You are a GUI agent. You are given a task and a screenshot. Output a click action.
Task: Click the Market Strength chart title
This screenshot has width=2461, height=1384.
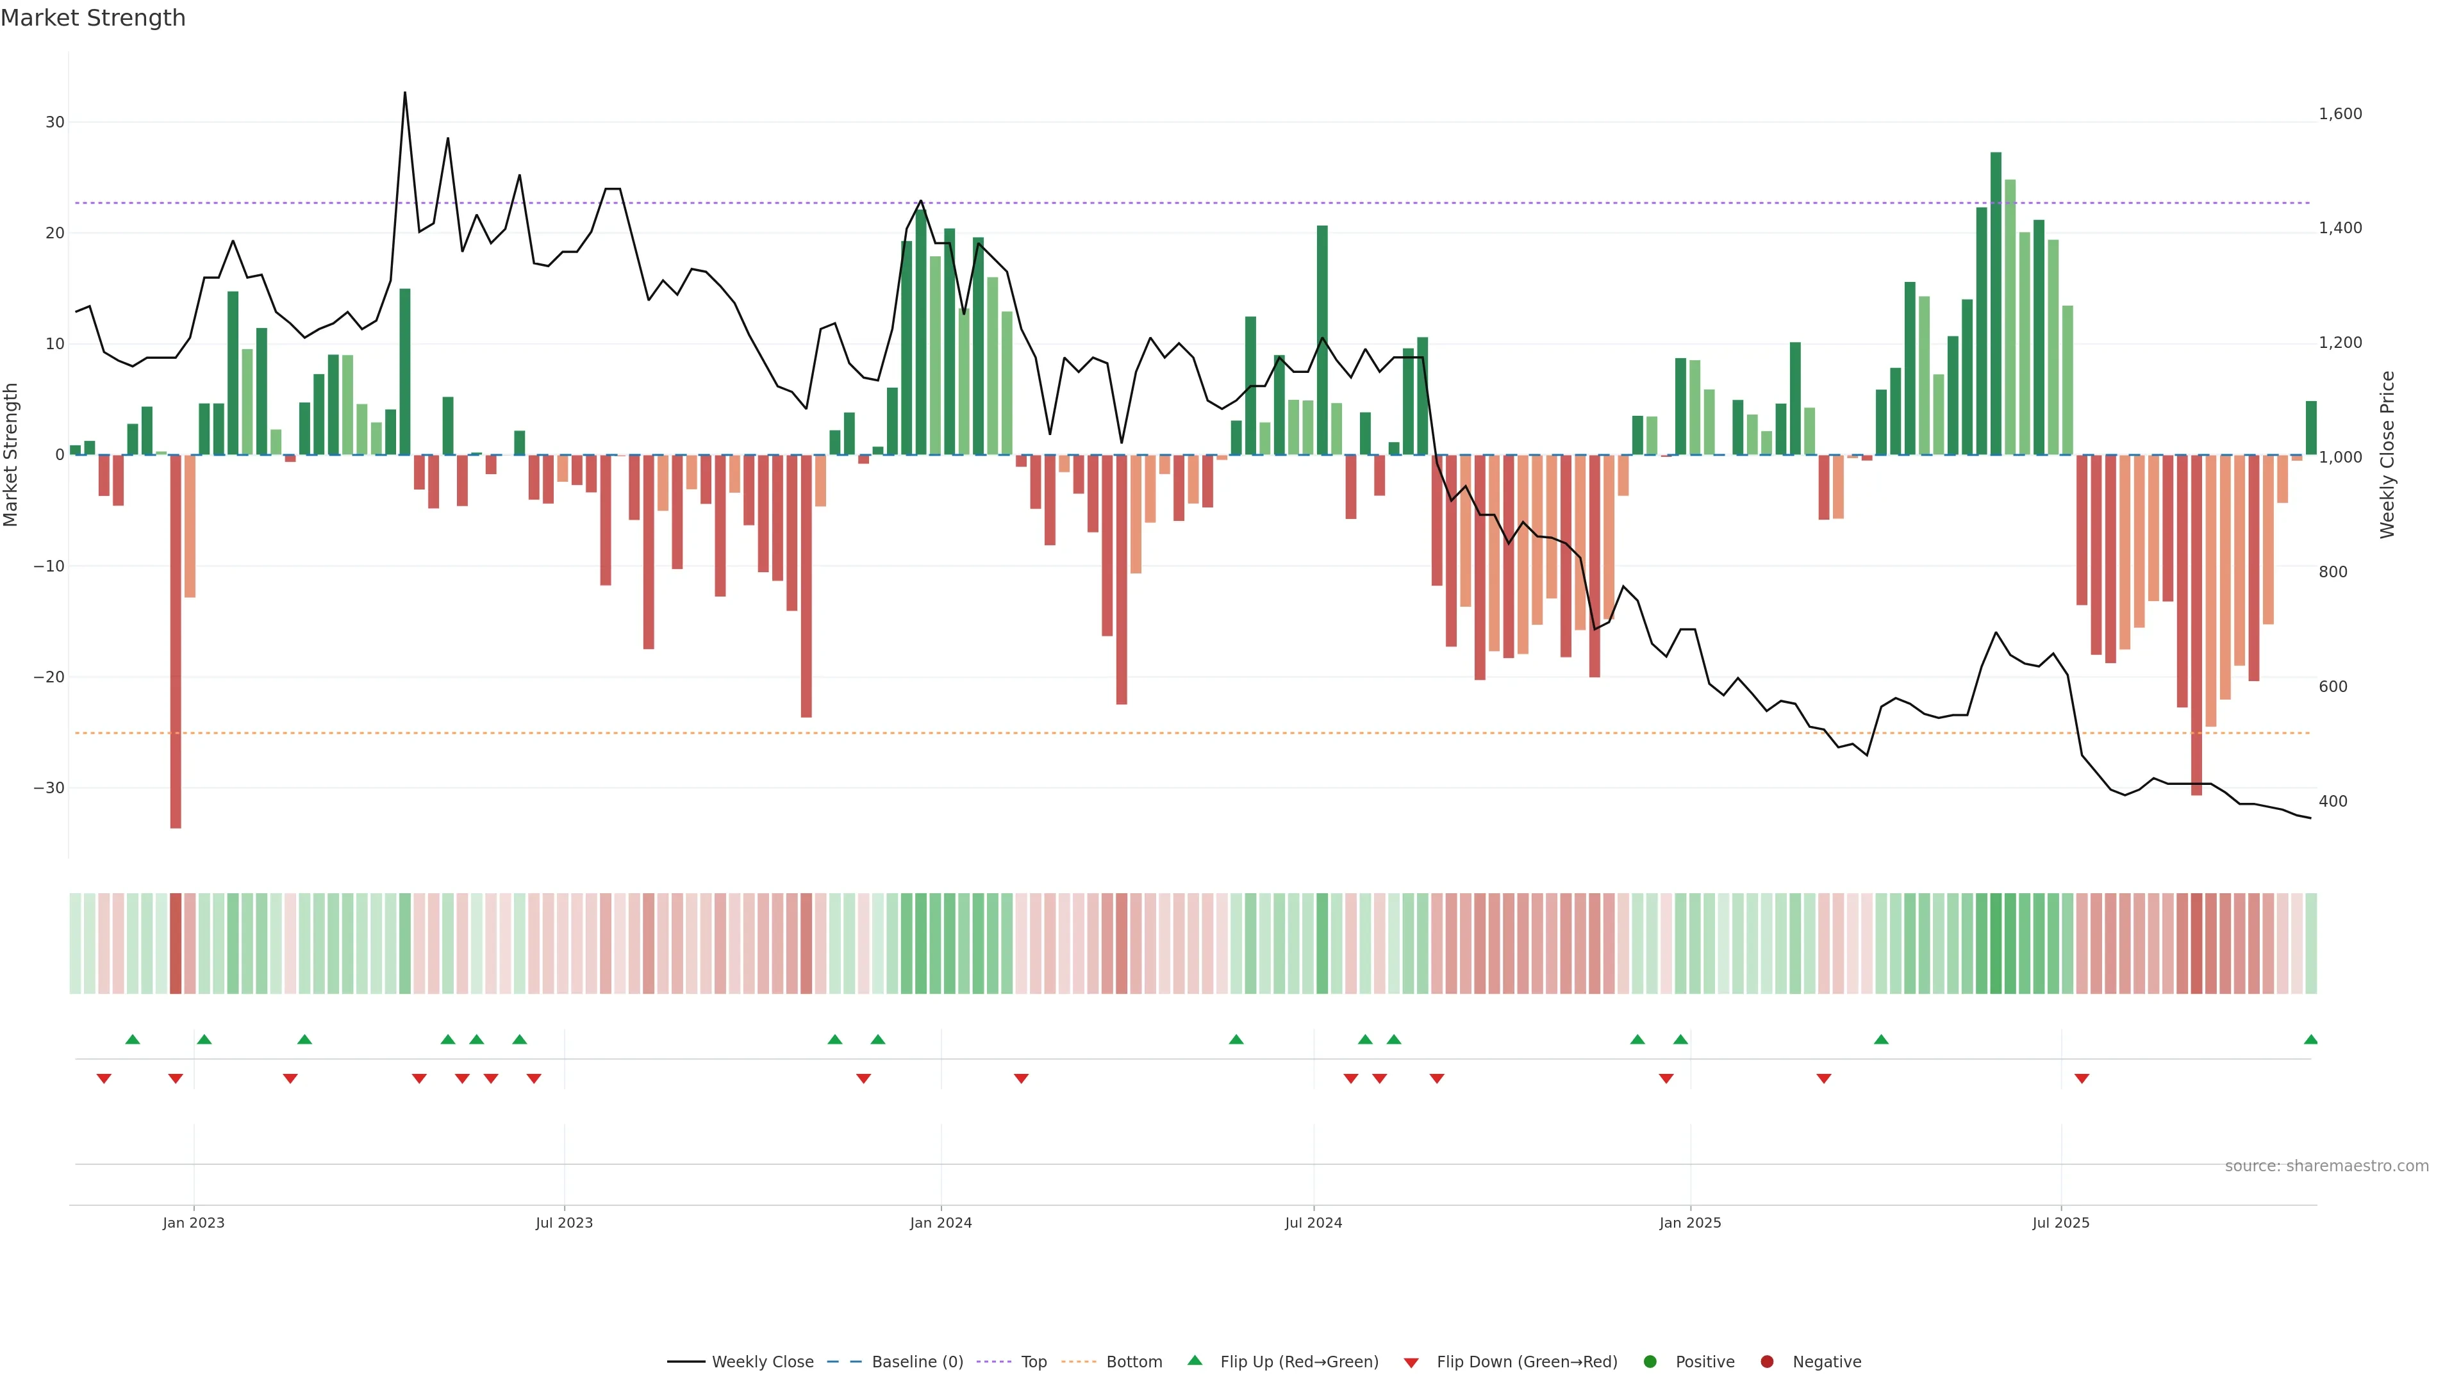(x=93, y=18)
